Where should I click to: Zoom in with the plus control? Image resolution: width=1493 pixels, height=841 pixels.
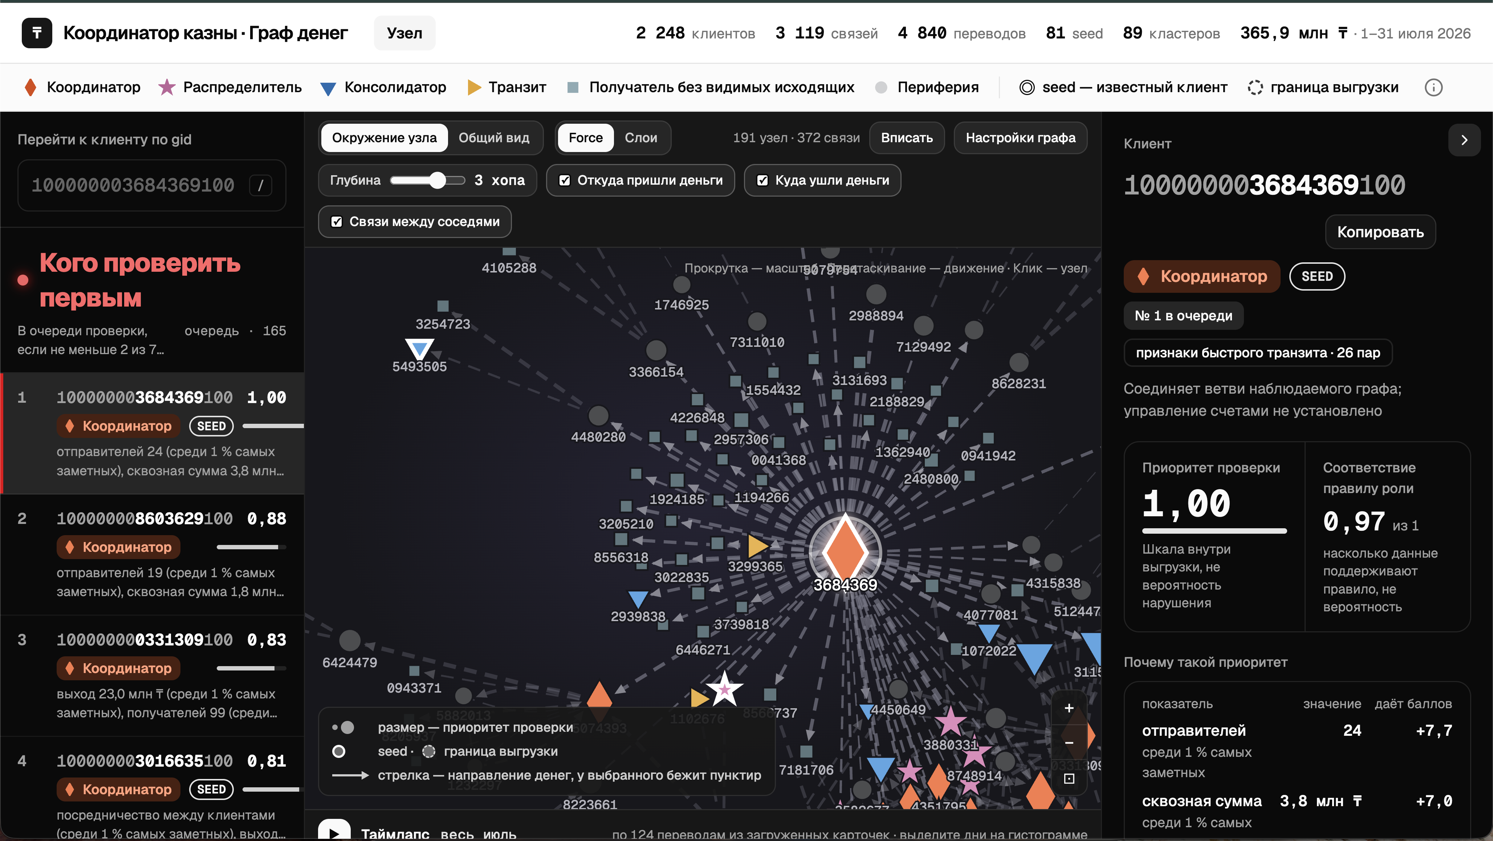(x=1069, y=708)
